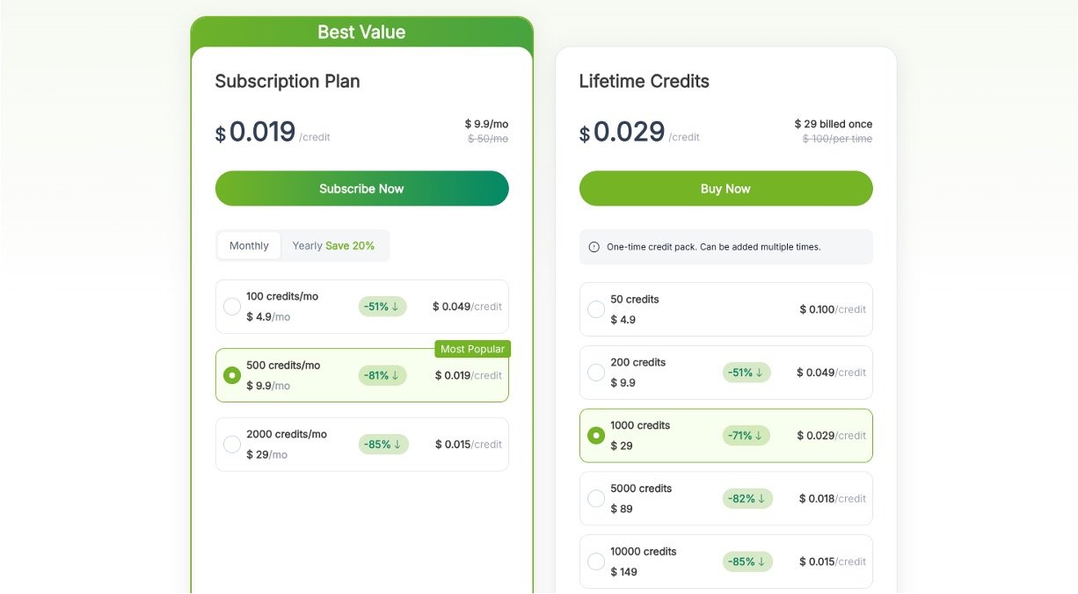Select the 2000 credits/mo radio option

point(232,445)
